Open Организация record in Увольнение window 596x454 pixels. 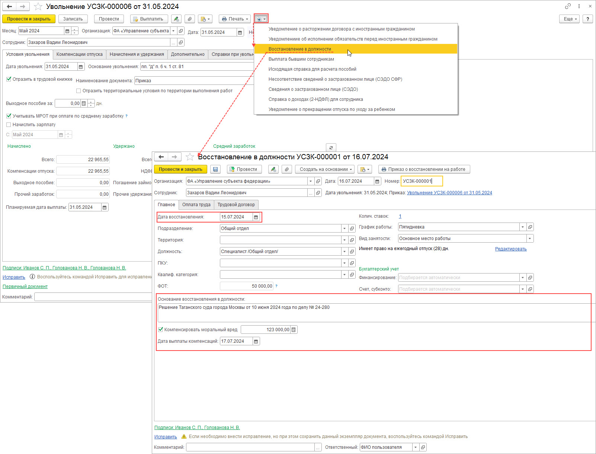pyautogui.click(x=181, y=31)
